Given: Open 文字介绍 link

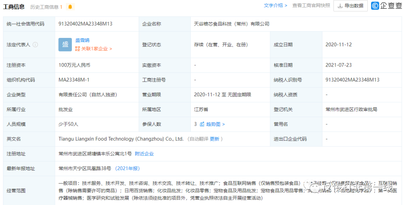Looking at the screenshot, I should point(276,5).
